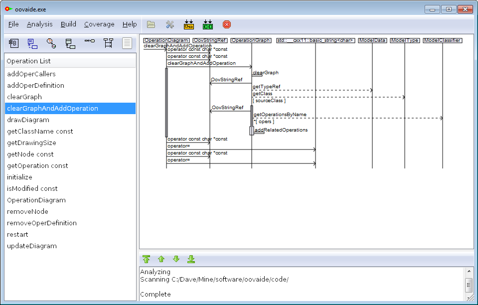
Task: Open a project using the folder icon
Action: tap(151, 24)
